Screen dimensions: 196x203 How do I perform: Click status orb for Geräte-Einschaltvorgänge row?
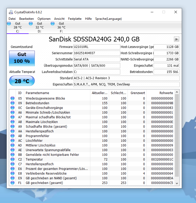[x=12, y=108]
